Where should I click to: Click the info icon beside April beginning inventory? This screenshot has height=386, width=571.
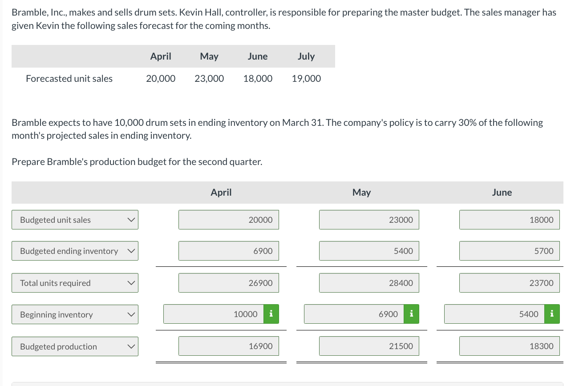click(271, 314)
